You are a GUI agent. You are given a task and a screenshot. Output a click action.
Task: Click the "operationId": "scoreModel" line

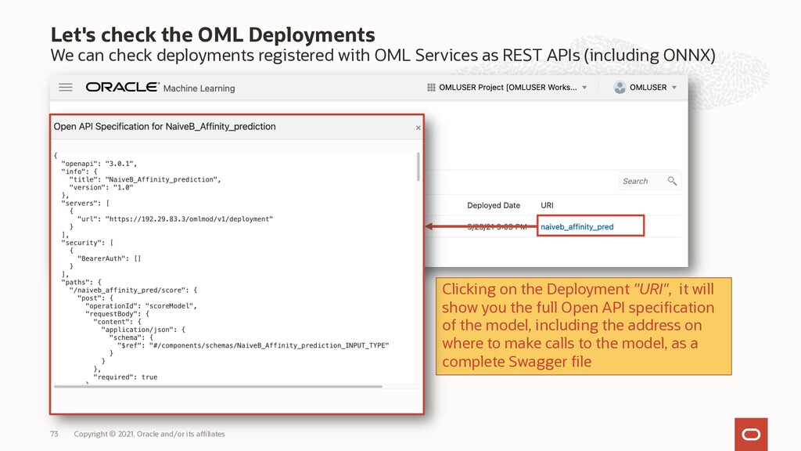click(141, 306)
